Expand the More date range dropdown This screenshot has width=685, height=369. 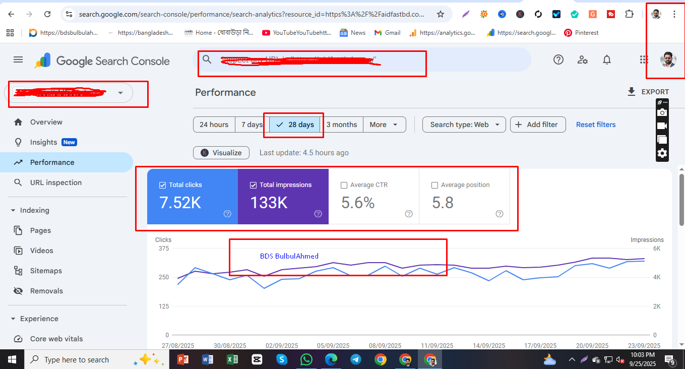click(x=384, y=125)
